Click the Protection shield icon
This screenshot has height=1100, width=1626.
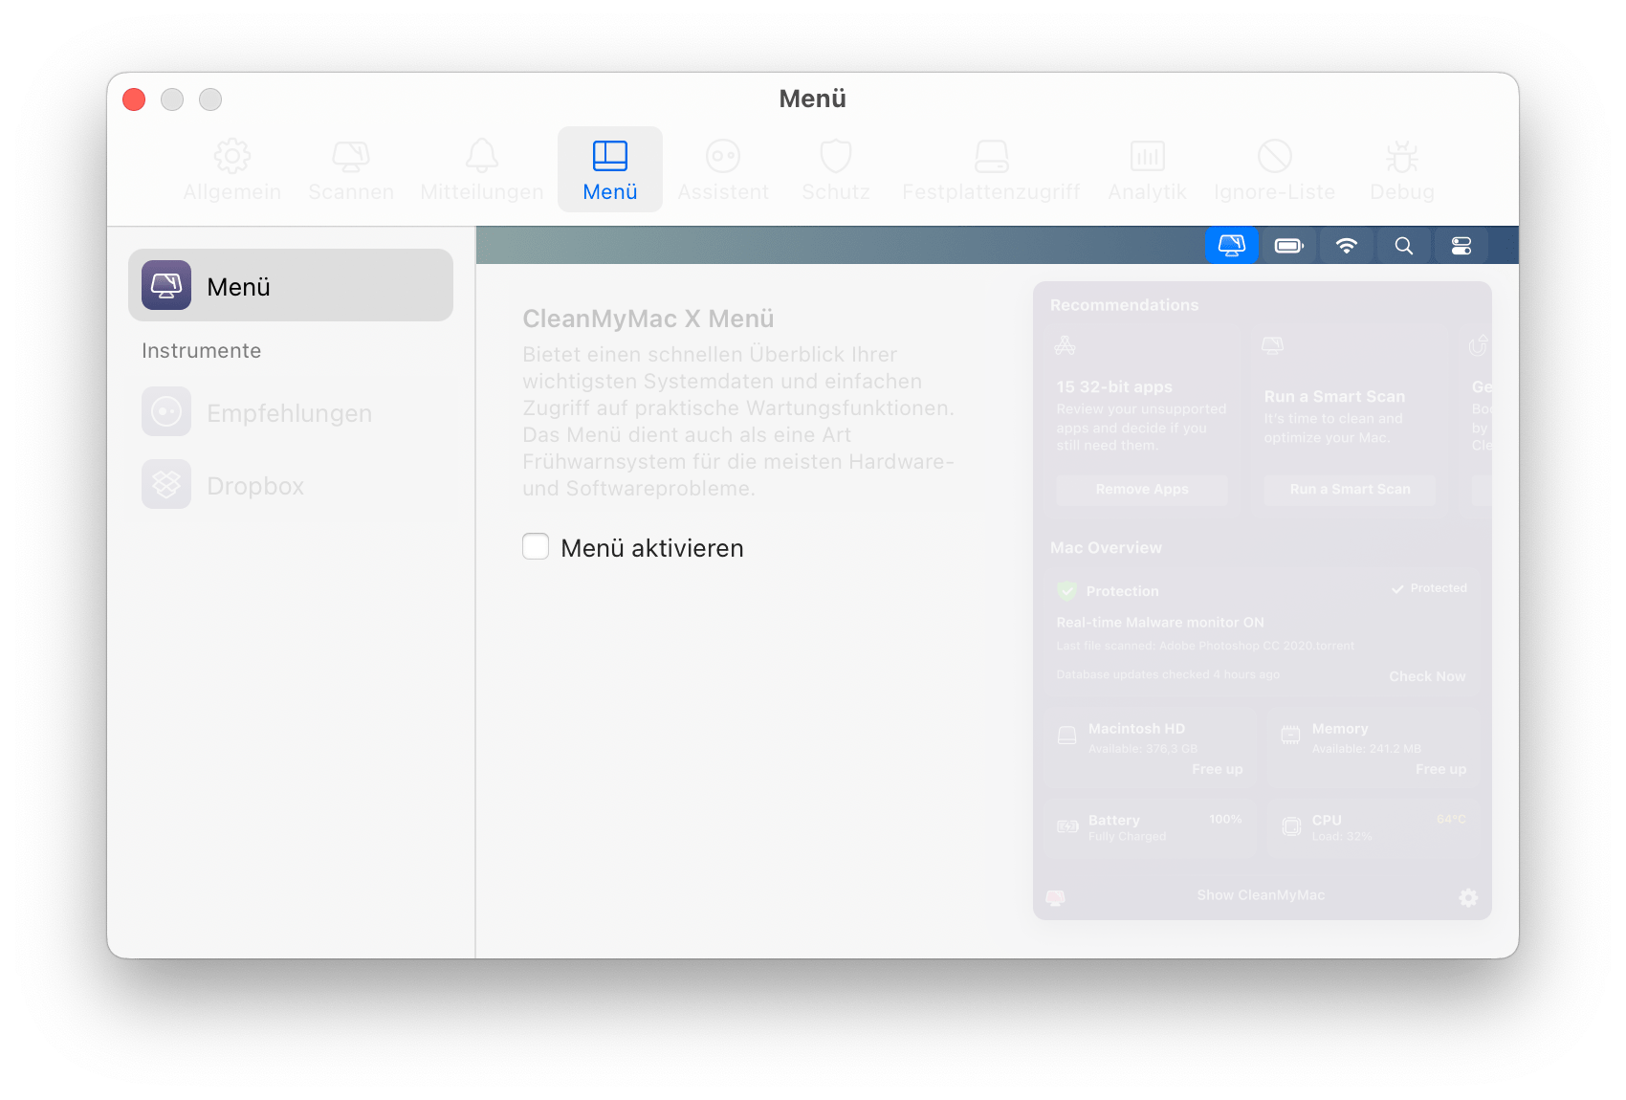pos(1067,591)
